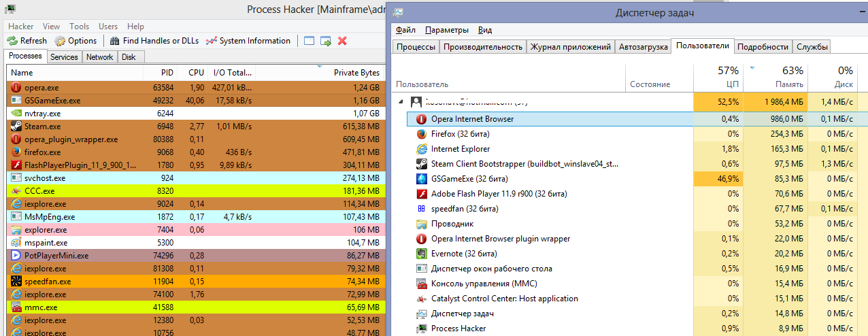Switch to Журнал приложений tab
Viewport: 868px width, 336px height.
[x=570, y=47]
